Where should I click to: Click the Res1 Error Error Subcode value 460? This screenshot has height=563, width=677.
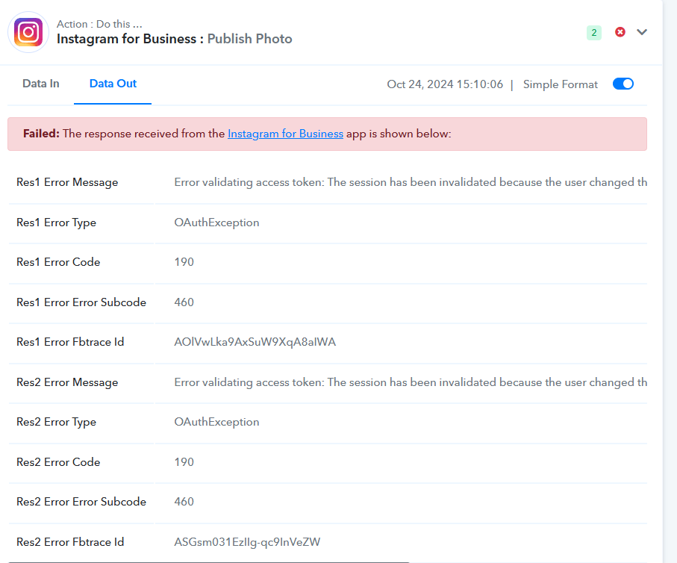(x=184, y=302)
